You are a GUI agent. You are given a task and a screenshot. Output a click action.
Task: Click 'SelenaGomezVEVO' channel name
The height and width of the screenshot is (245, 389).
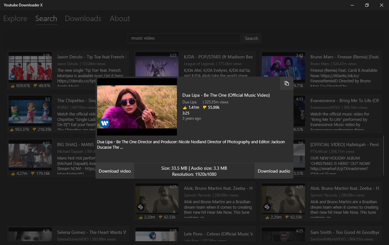click(x=73, y=239)
